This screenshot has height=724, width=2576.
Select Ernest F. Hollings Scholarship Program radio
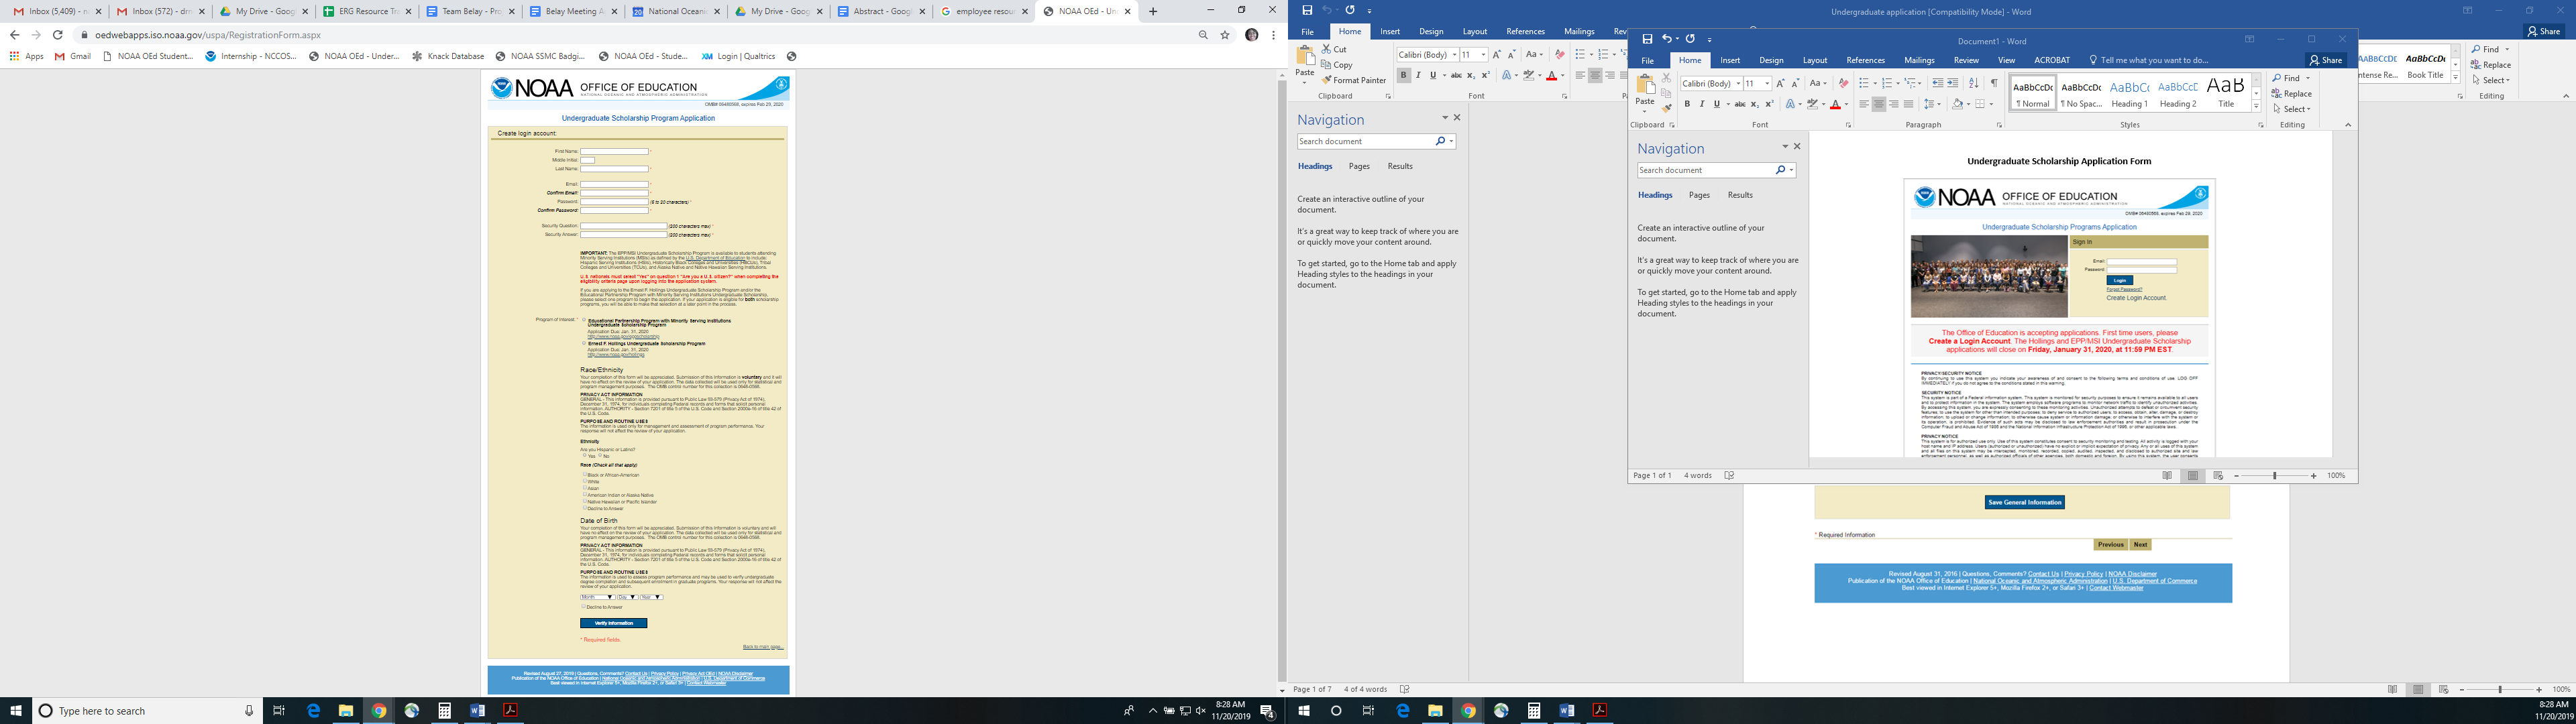coord(584,344)
